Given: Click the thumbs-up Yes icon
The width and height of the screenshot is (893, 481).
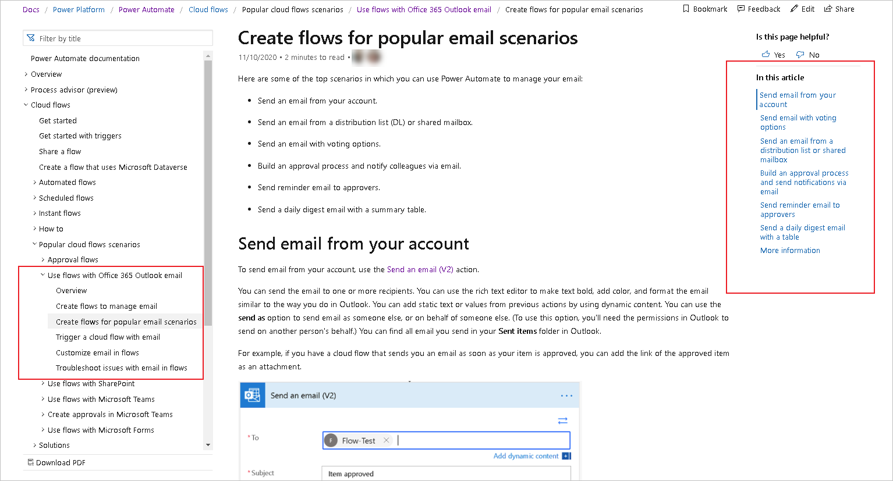Looking at the screenshot, I should (766, 55).
